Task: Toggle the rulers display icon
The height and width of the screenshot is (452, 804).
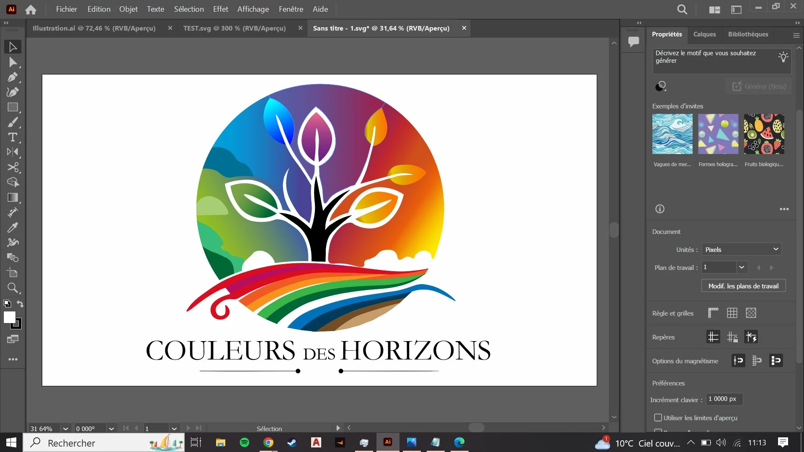Action: pyautogui.click(x=713, y=313)
